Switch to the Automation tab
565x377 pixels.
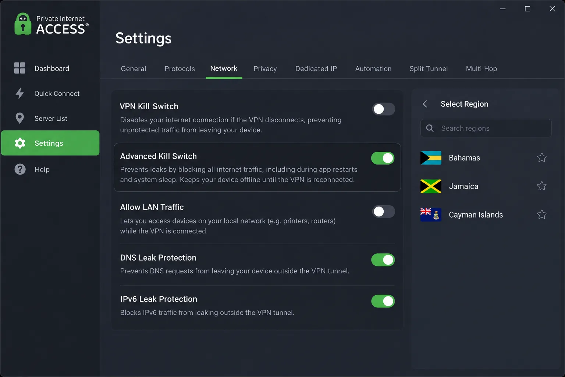pos(373,68)
